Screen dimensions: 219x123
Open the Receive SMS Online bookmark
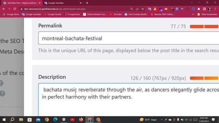163,14
